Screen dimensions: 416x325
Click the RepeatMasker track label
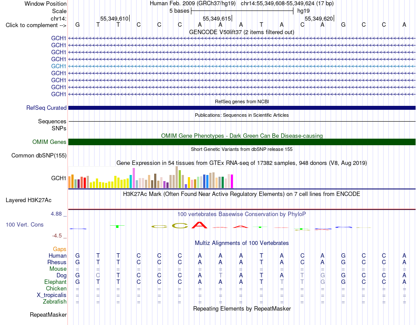pyautogui.click(x=48, y=315)
